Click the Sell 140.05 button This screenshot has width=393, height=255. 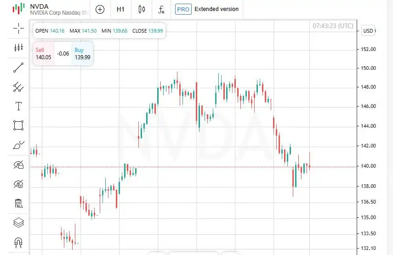pyautogui.click(x=43, y=54)
